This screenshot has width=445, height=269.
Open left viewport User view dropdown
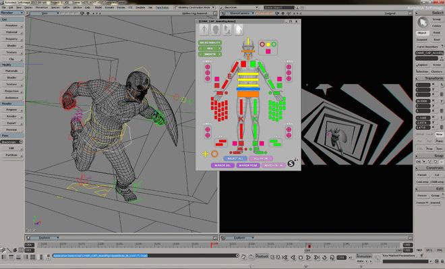[x=44, y=13]
